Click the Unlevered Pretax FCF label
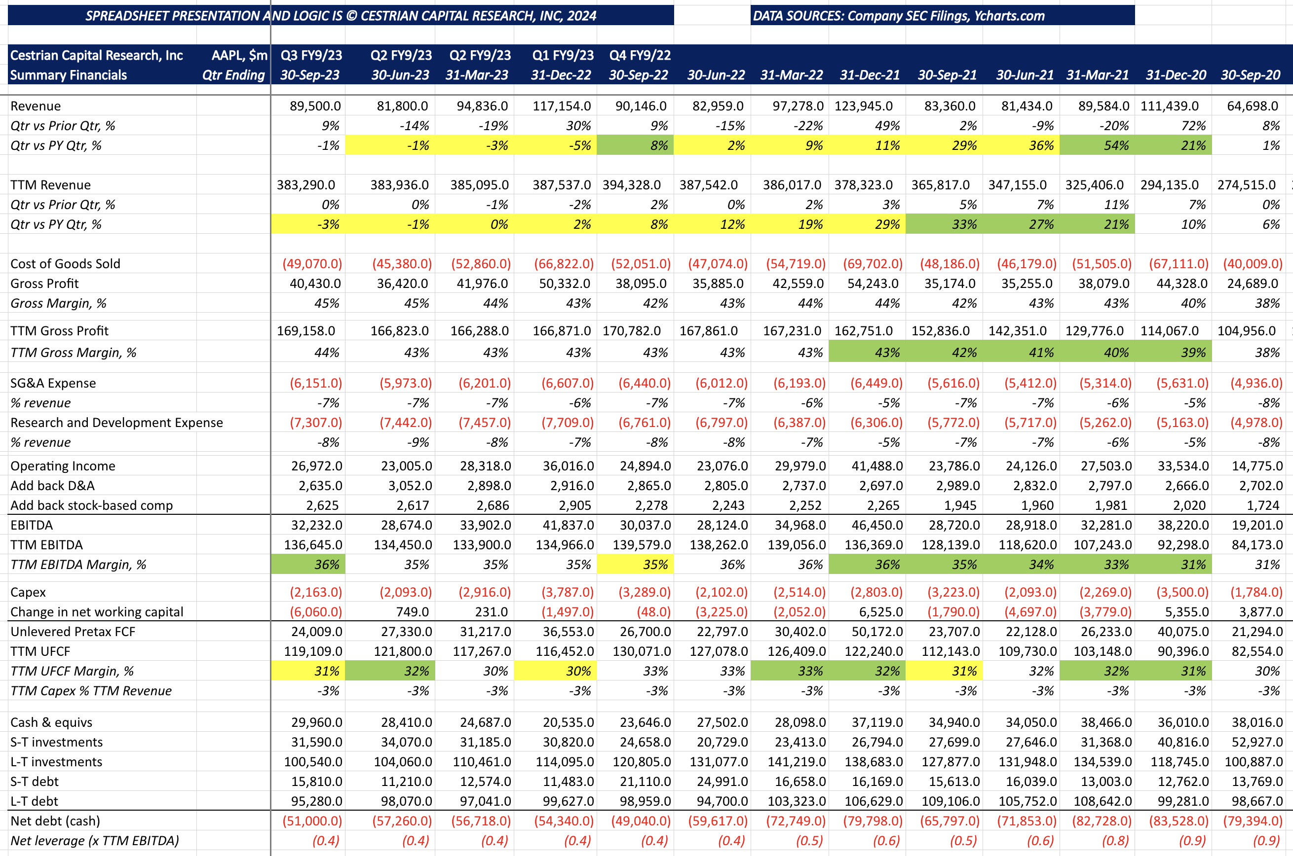The image size is (1293, 856). coord(73,632)
